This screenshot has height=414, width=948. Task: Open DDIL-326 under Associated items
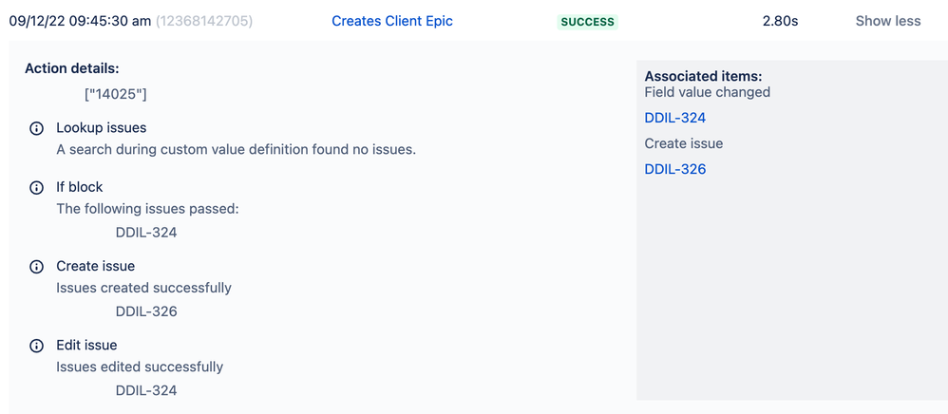(x=674, y=169)
